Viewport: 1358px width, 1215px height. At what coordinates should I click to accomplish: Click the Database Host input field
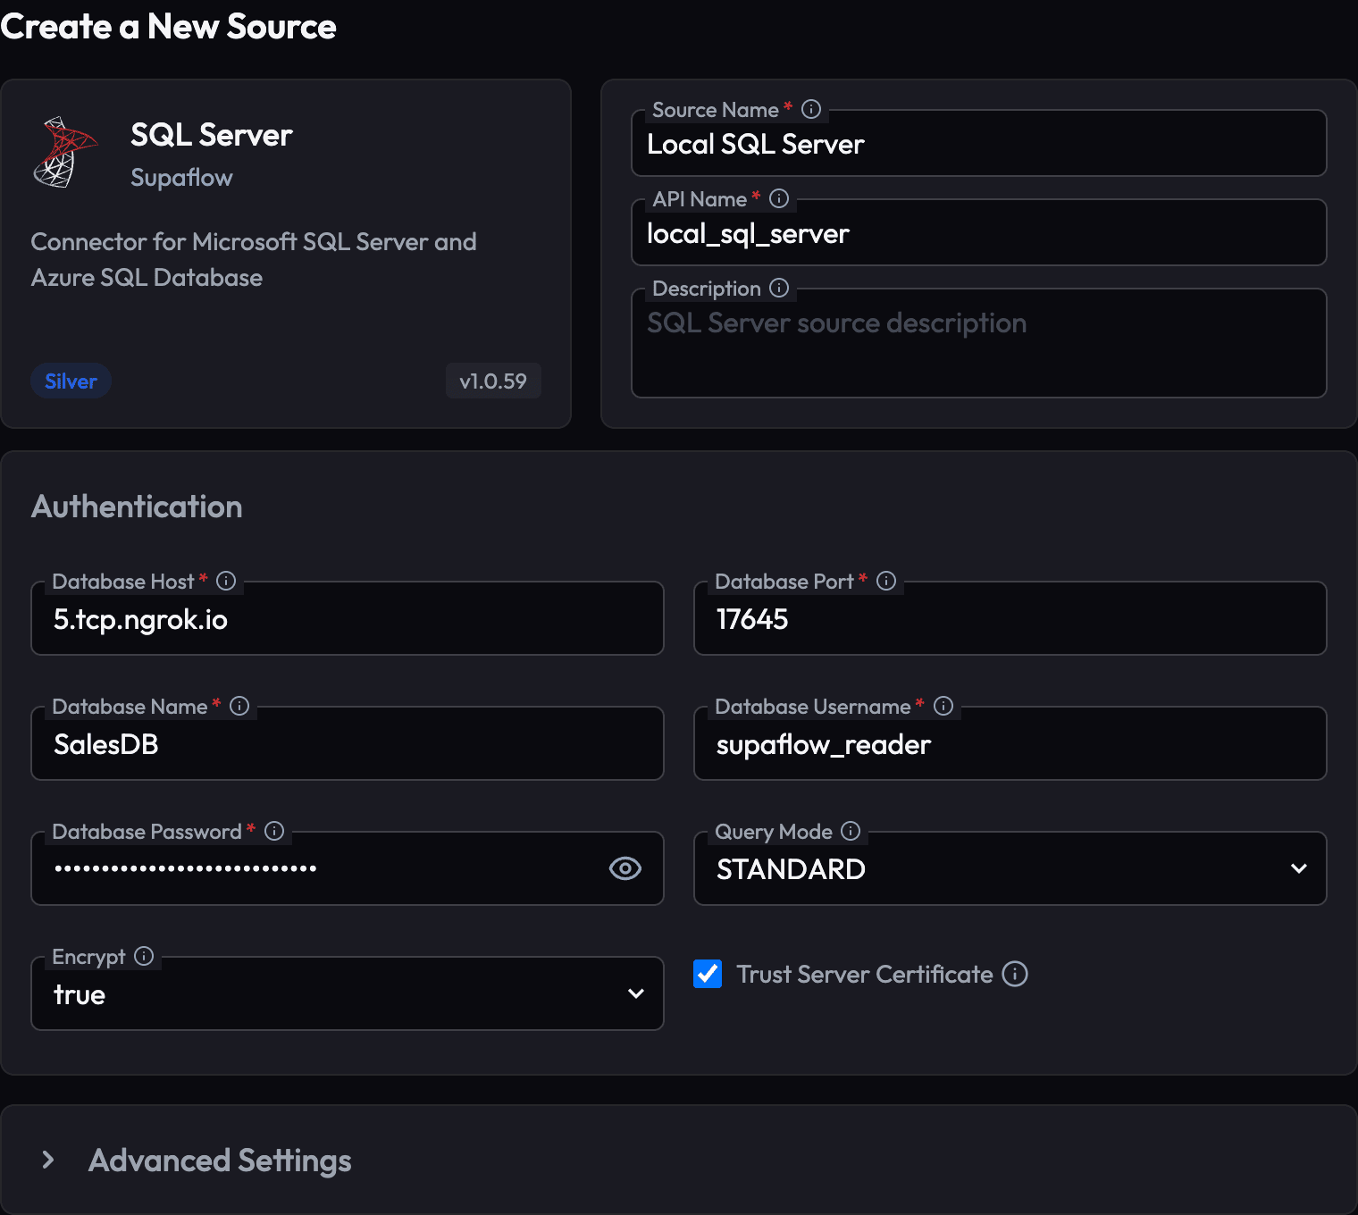coord(348,618)
